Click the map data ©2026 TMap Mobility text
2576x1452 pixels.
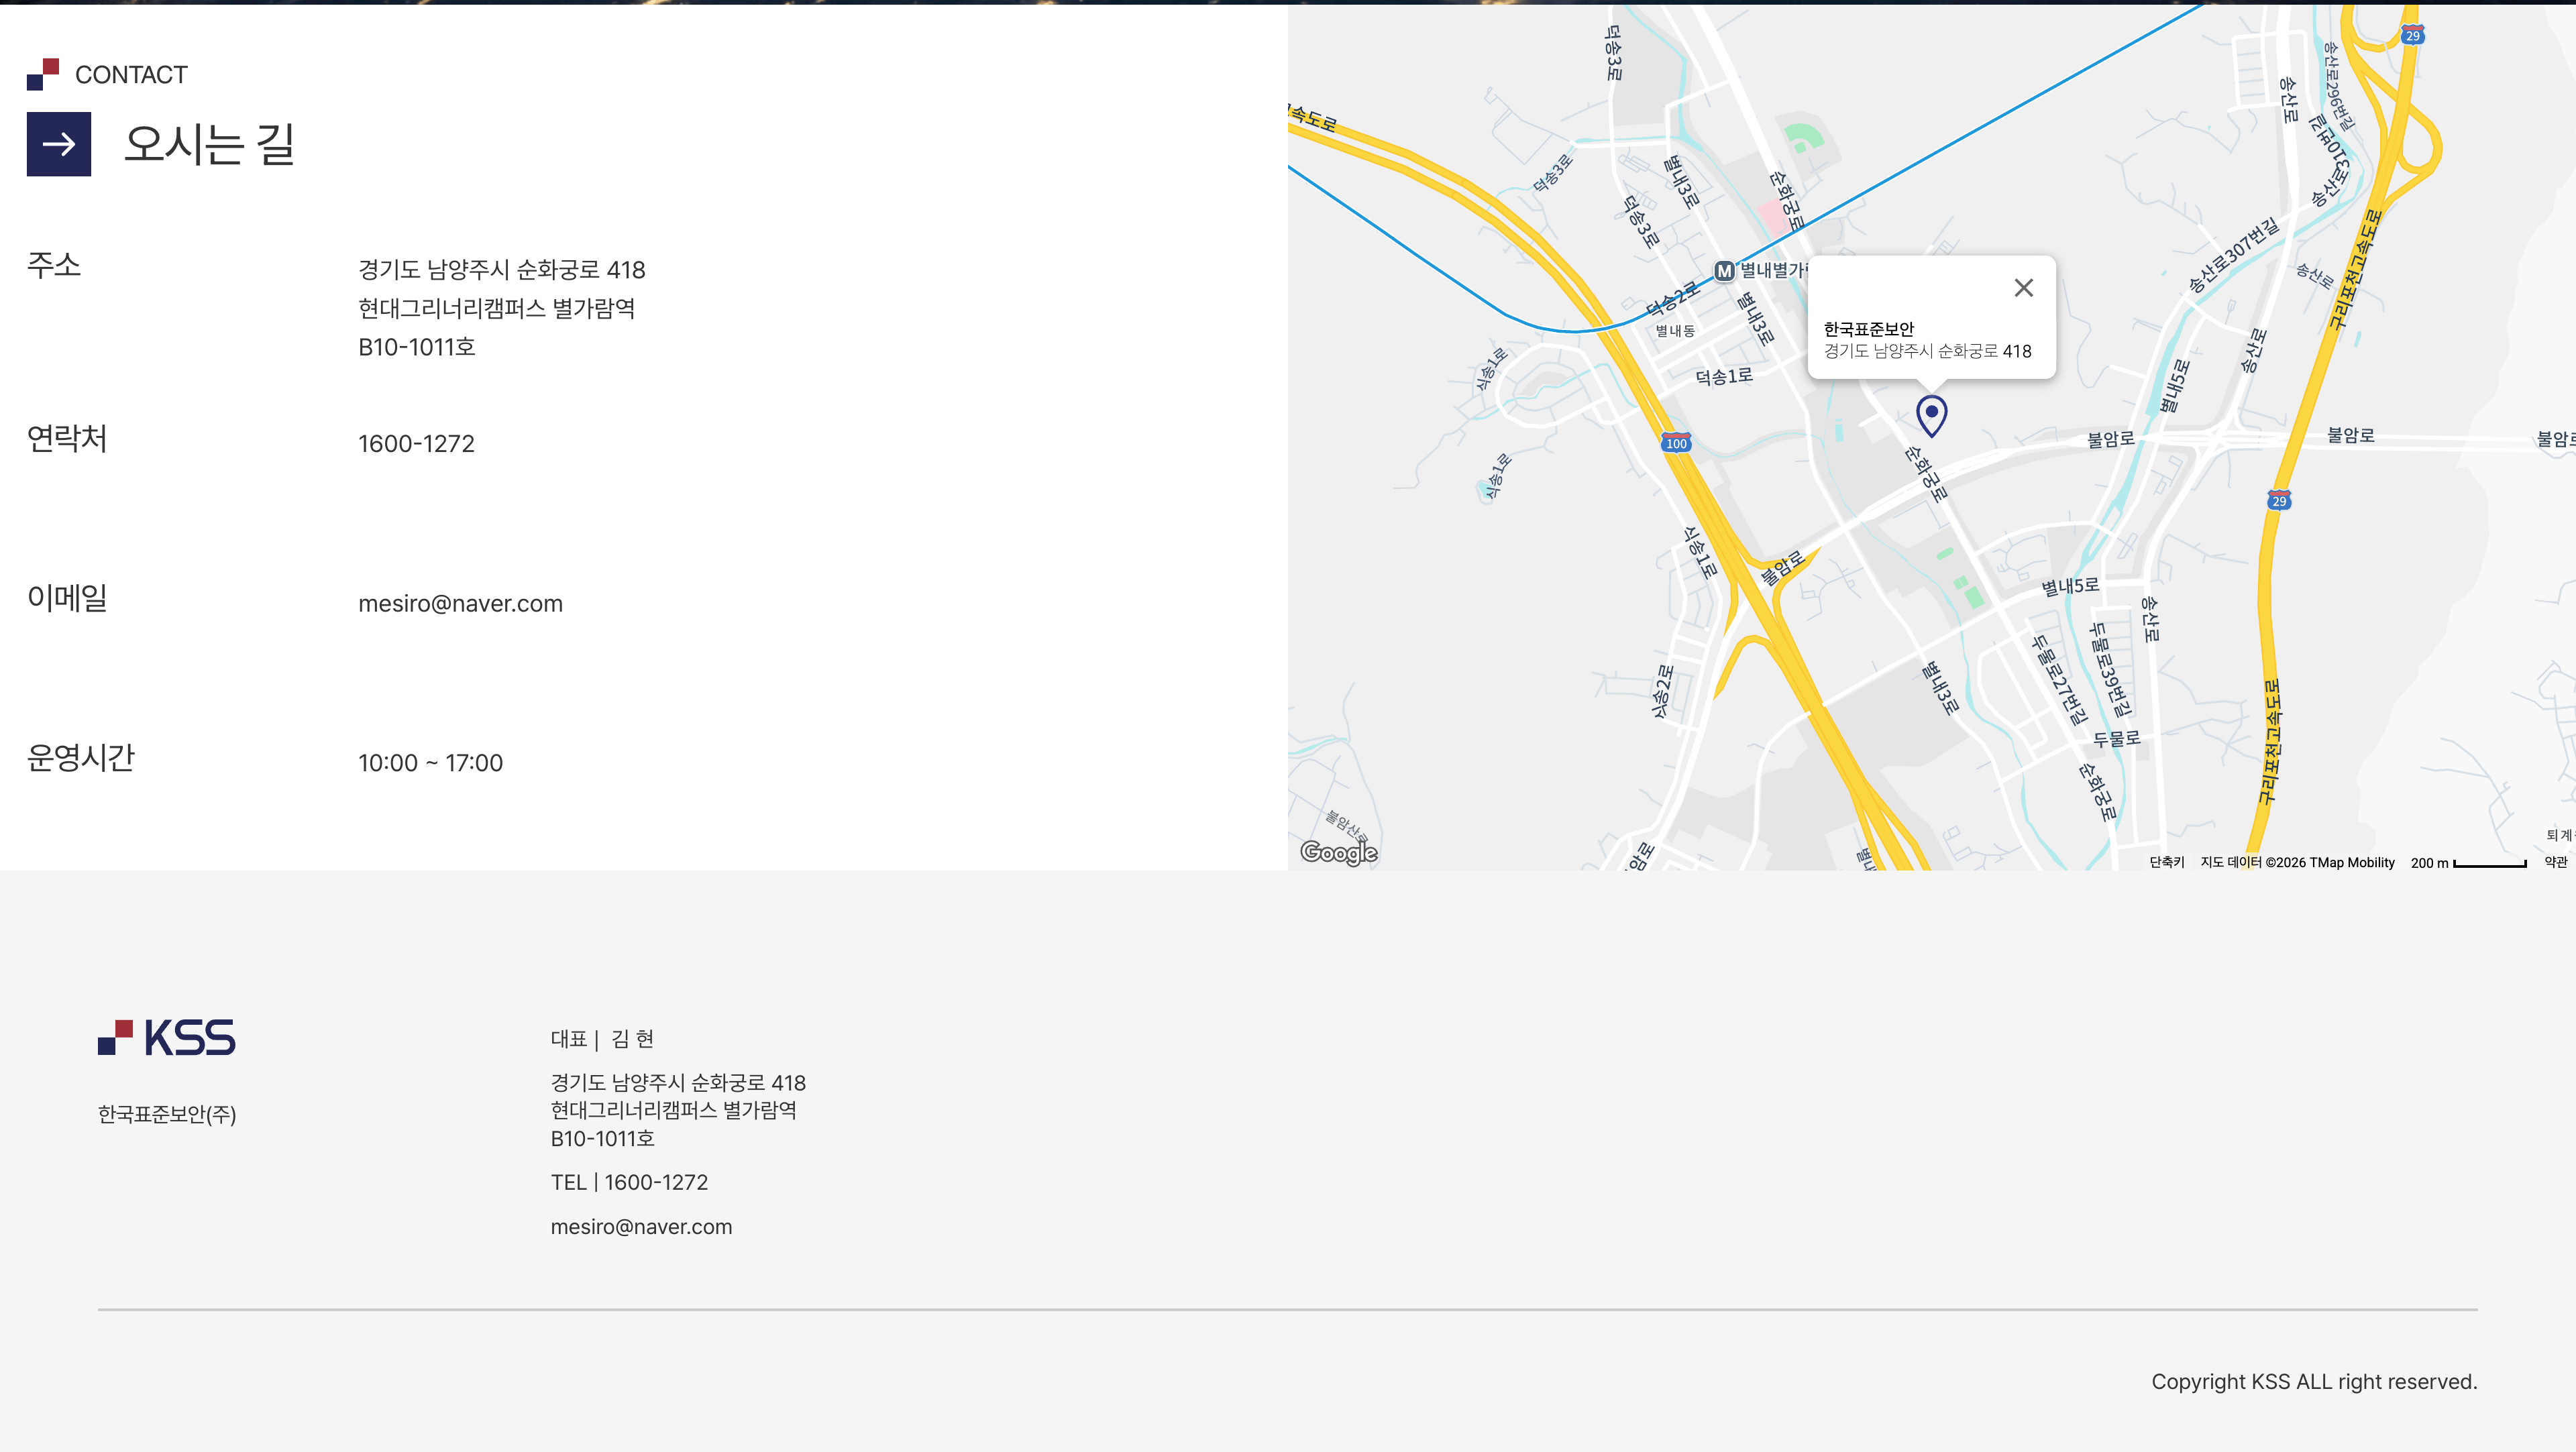[x=2297, y=862]
